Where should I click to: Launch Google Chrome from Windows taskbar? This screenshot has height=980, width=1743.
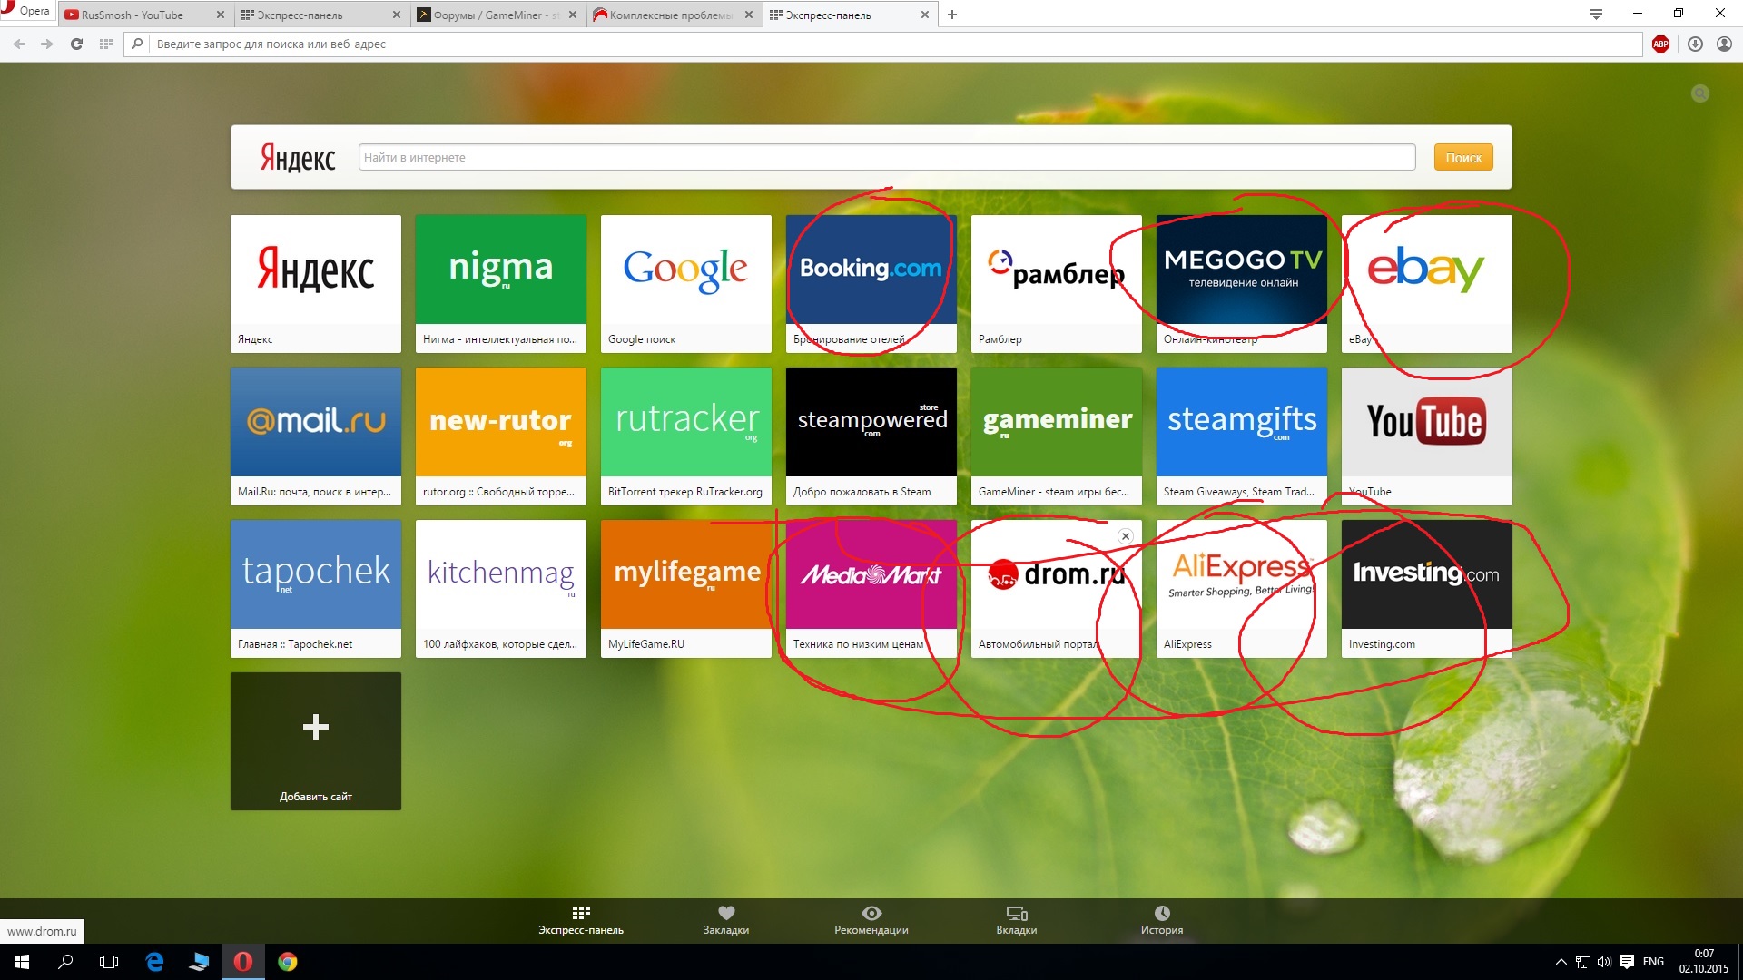287,962
